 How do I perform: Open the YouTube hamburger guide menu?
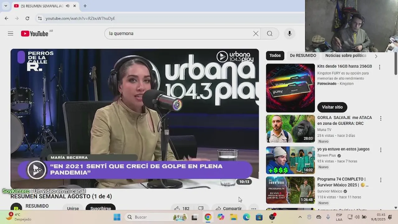pos(11,34)
